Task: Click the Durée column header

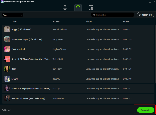Action: point(127,21)
